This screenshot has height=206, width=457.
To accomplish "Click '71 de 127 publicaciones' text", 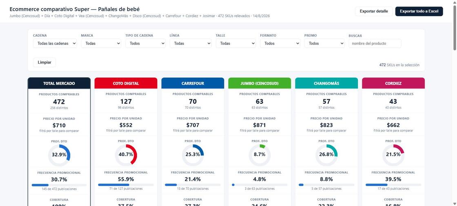I will point(126,189).
